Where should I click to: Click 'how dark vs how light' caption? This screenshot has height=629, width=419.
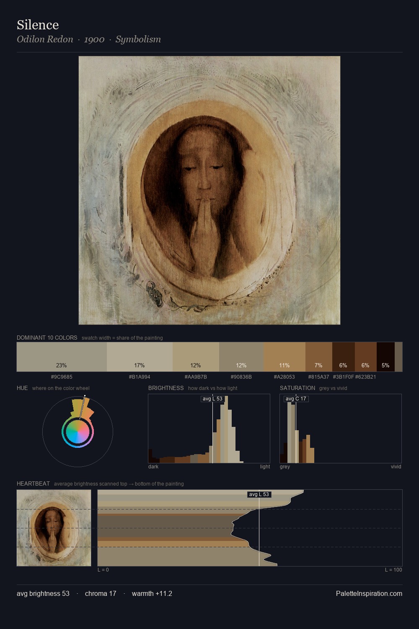pyautogui.click(x=213, y=388)
